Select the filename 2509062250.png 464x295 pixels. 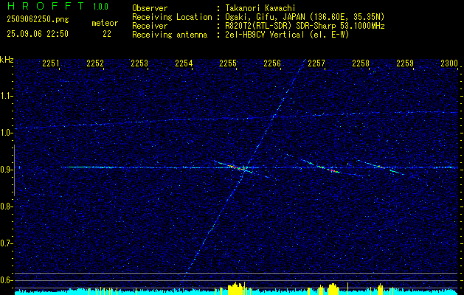point(38,19)
